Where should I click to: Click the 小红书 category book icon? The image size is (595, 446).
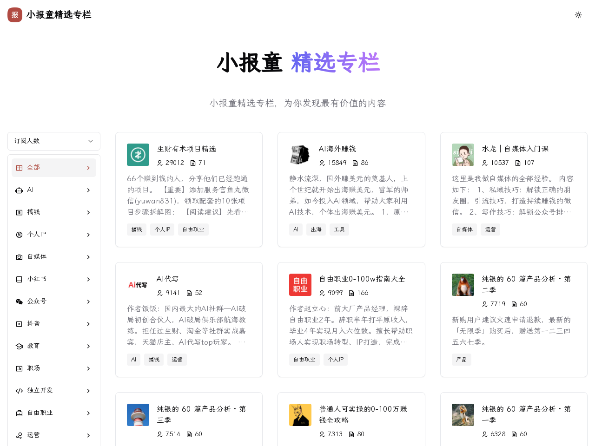pyautogui.click(x=19, y=279)
